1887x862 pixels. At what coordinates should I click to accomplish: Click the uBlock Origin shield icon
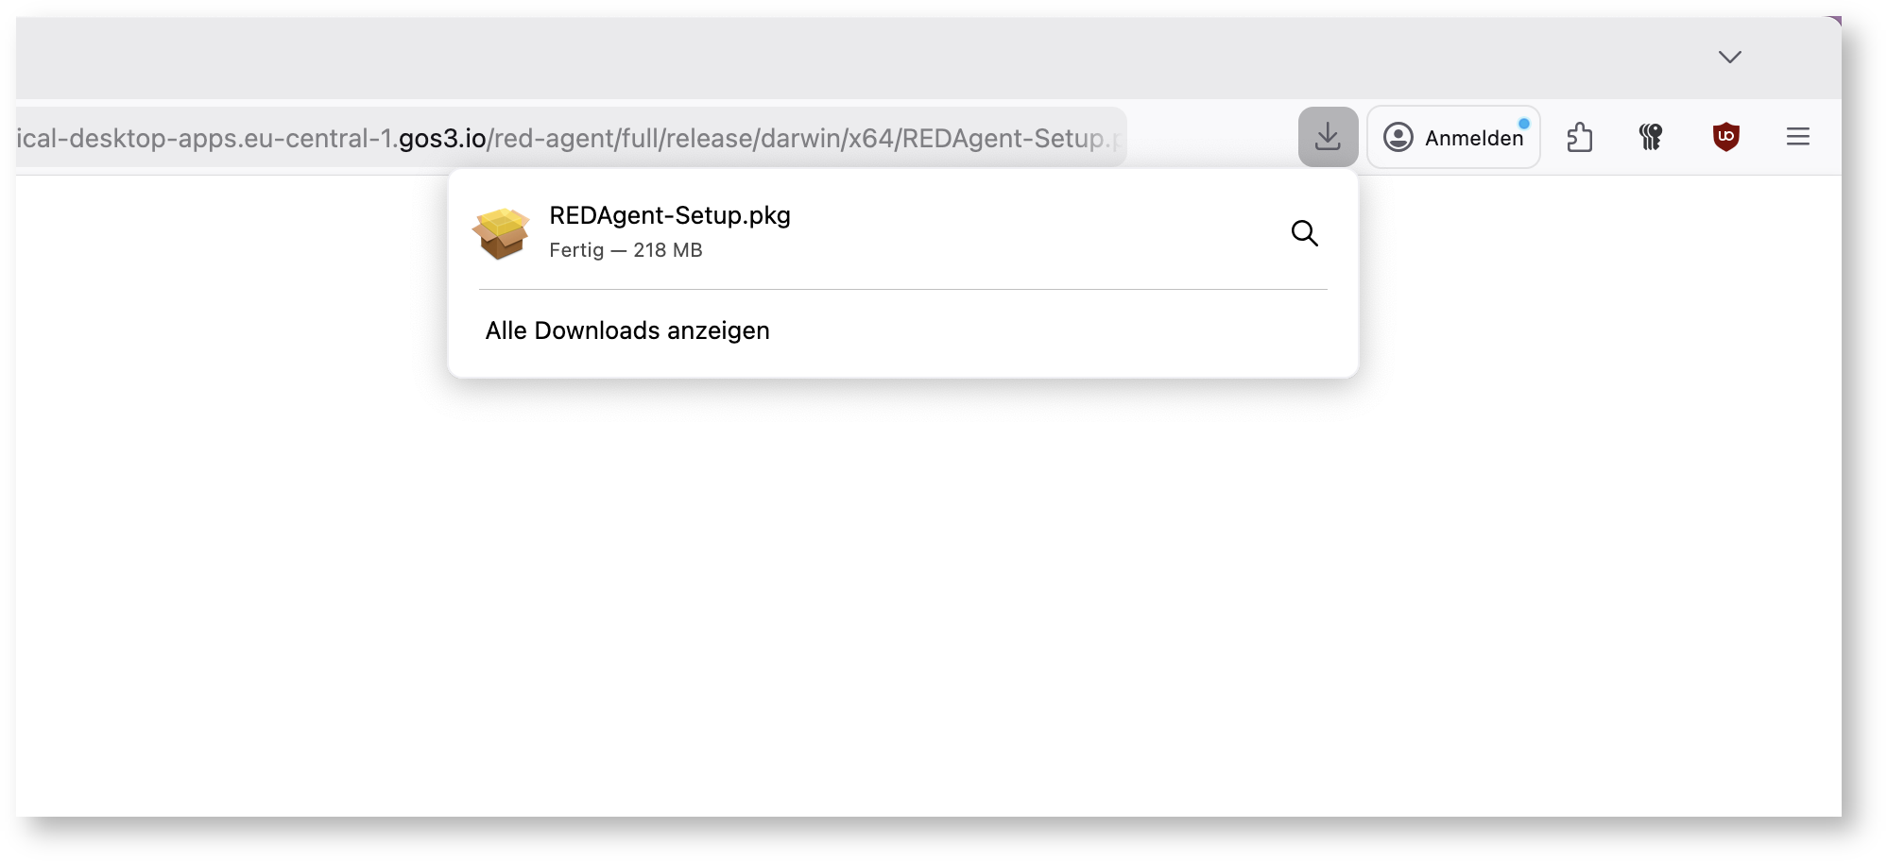[1725, 137]
